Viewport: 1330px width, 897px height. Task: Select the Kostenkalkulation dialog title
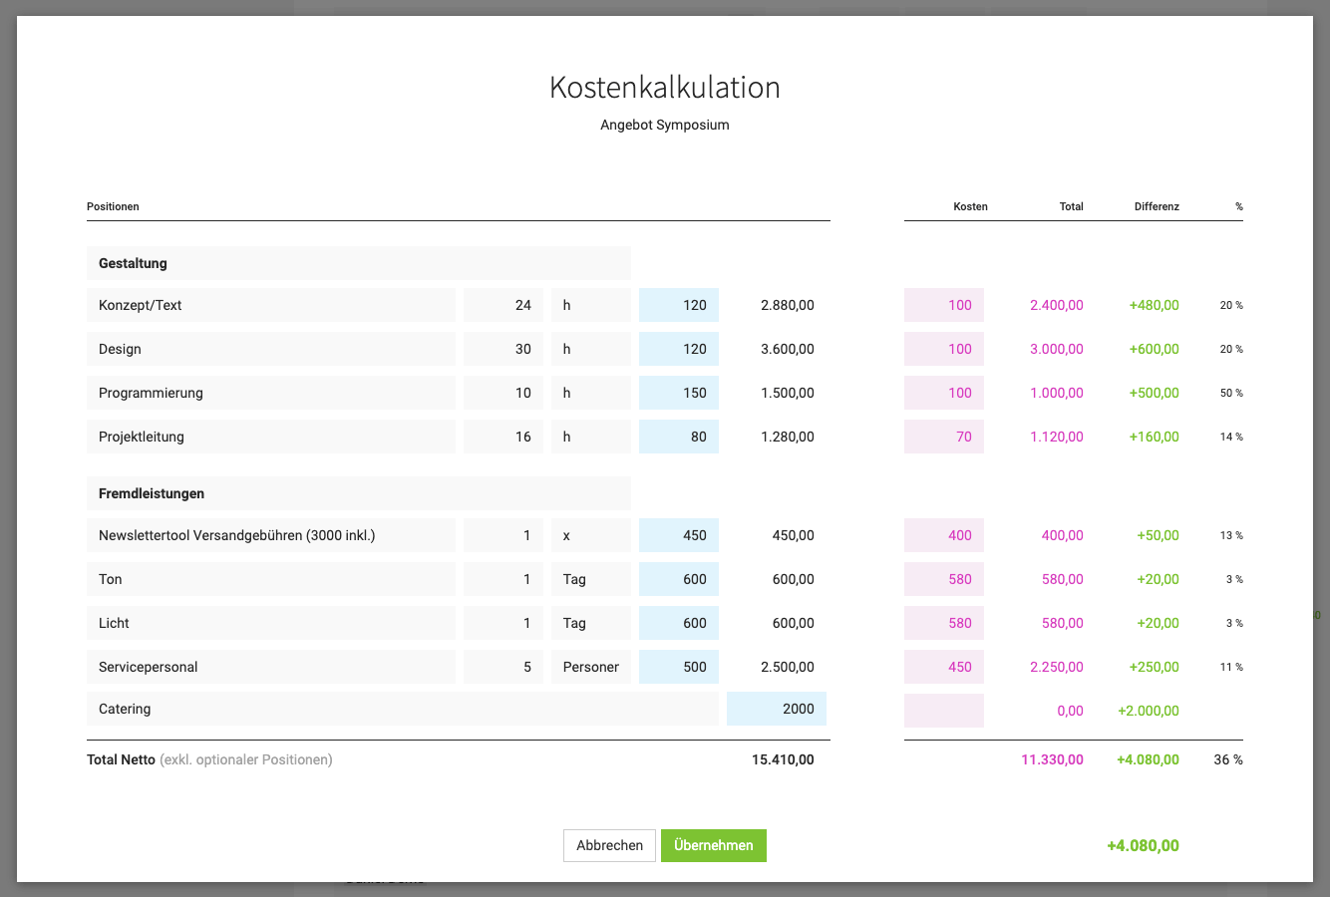coord(664,88)
